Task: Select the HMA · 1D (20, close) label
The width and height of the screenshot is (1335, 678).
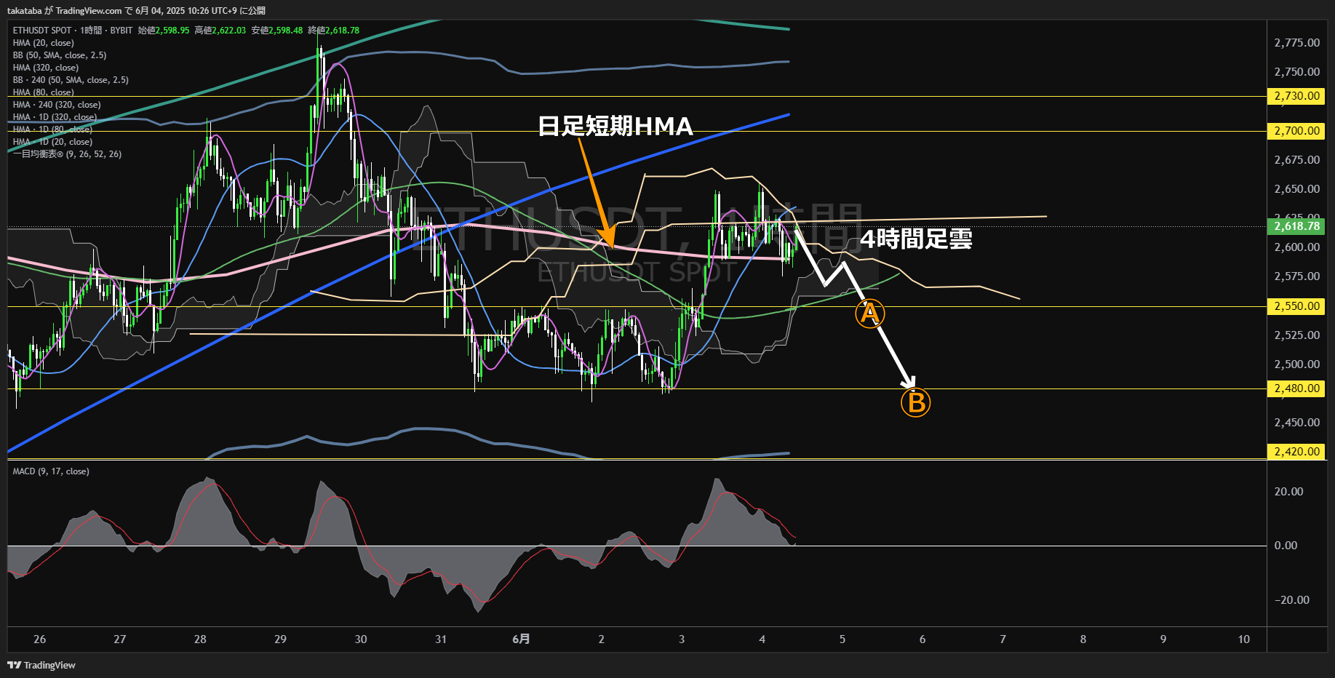Action: [x=52, y=142]
